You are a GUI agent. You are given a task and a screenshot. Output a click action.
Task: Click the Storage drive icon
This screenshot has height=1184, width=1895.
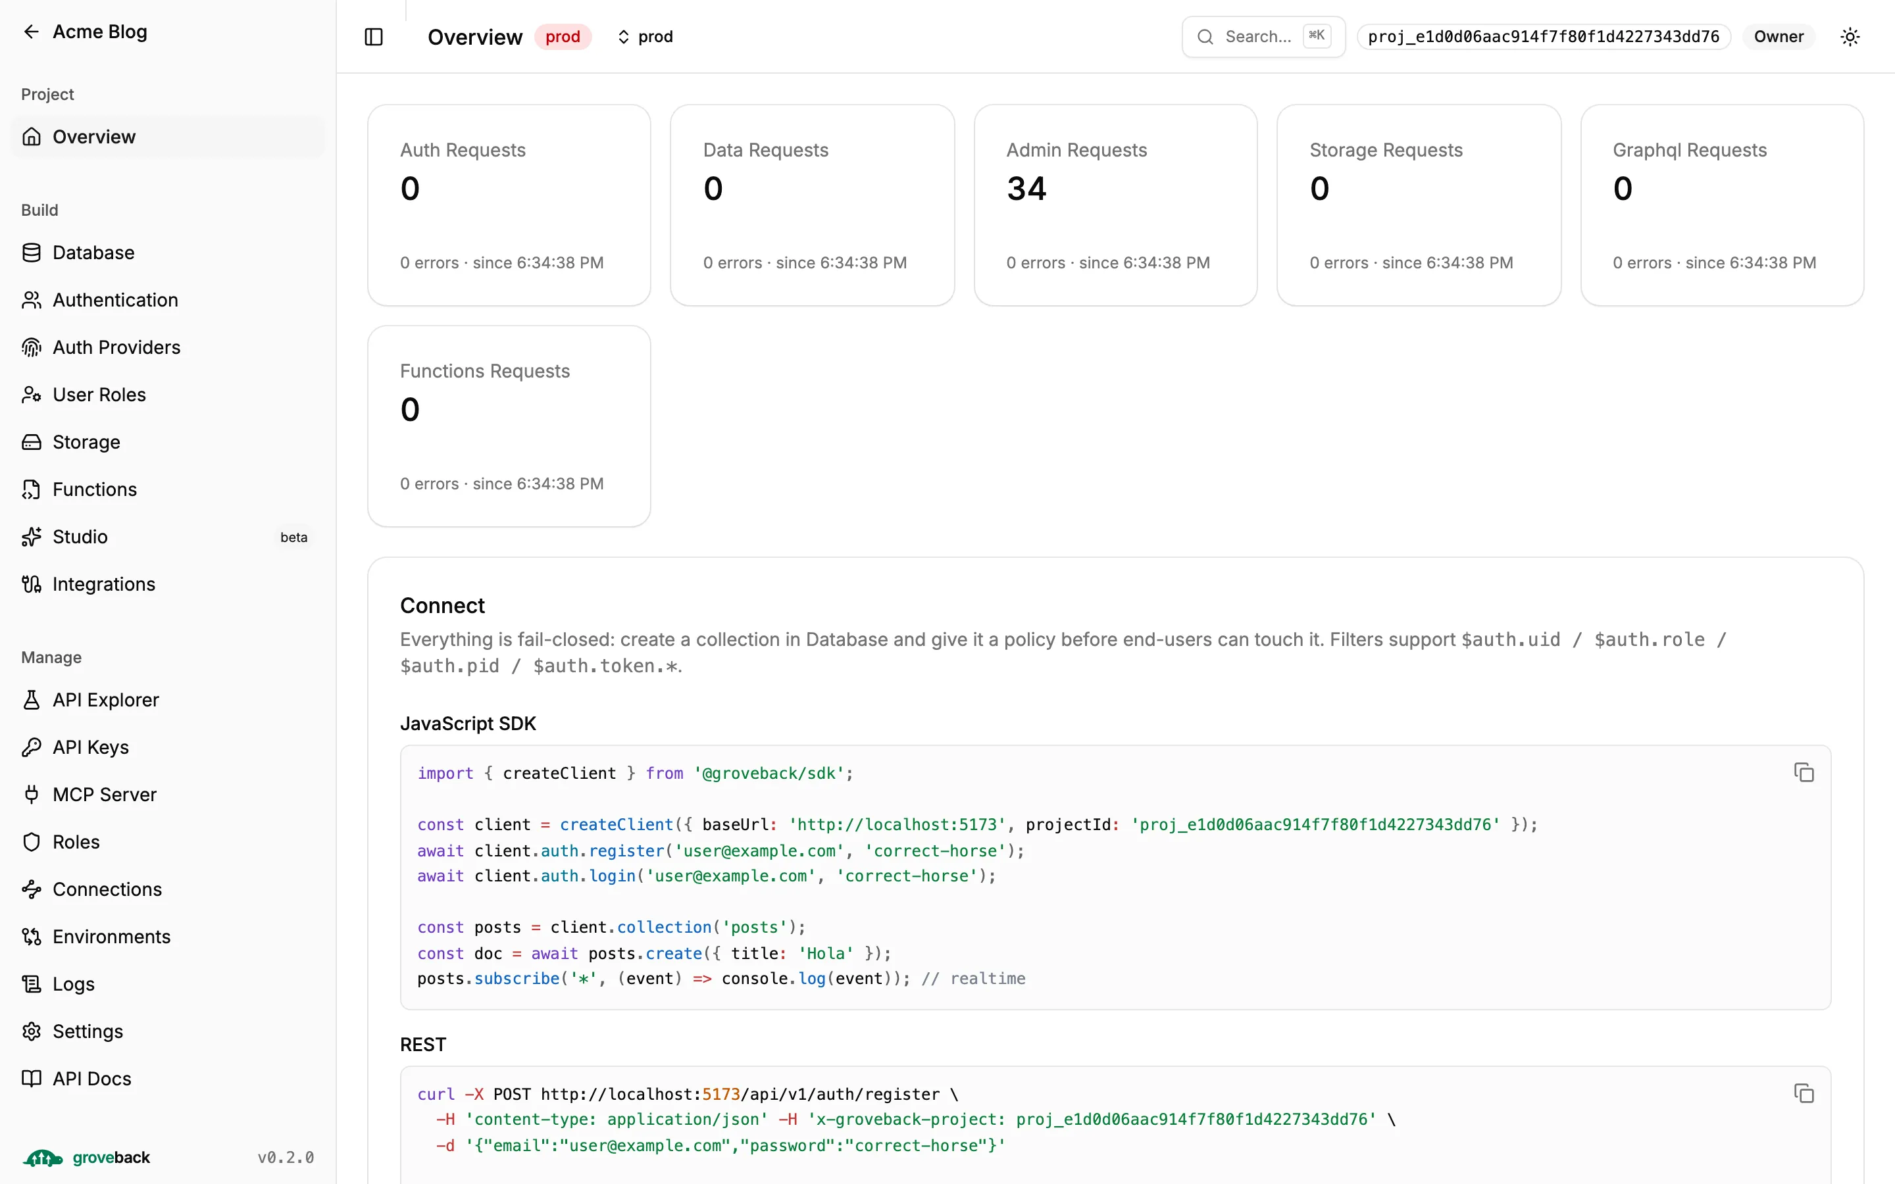point(32,443)
